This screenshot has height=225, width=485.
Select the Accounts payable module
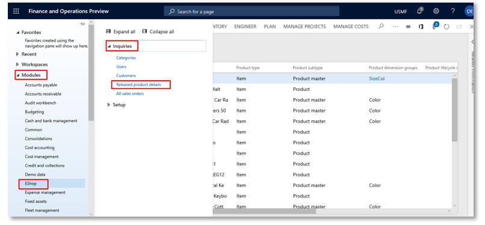[41, 85]
